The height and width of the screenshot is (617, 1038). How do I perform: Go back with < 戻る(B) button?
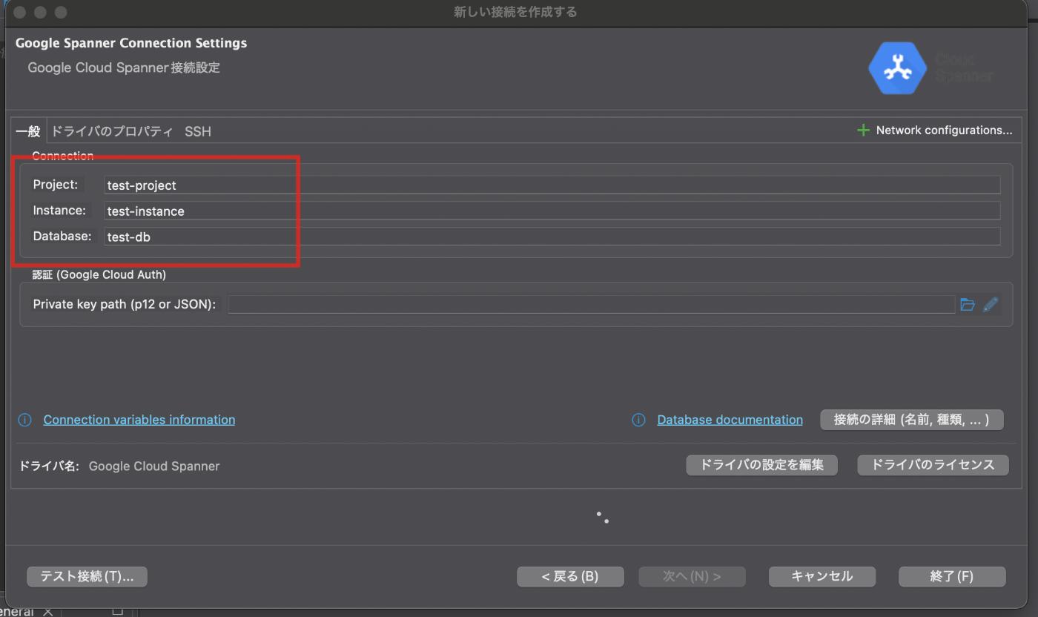[569, 576]
